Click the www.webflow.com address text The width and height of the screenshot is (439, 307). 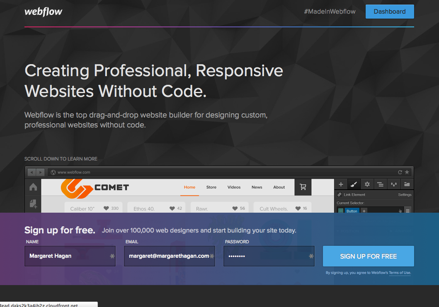74,173
